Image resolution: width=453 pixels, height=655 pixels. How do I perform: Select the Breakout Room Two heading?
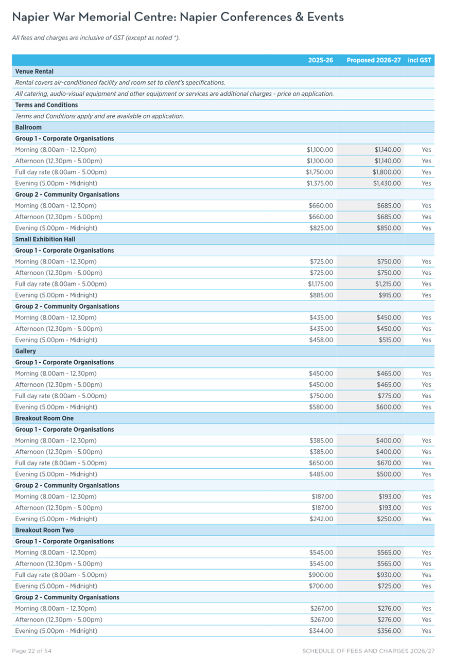pyautogui.click(x=44, y=530)
